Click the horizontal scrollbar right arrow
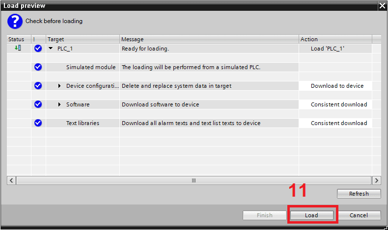This screenshot has height=230, width=388. coord(377,180)
